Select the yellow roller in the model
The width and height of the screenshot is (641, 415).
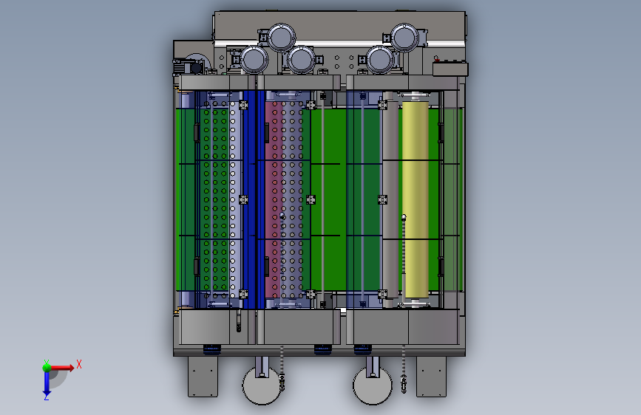click(x=416, y=199)
